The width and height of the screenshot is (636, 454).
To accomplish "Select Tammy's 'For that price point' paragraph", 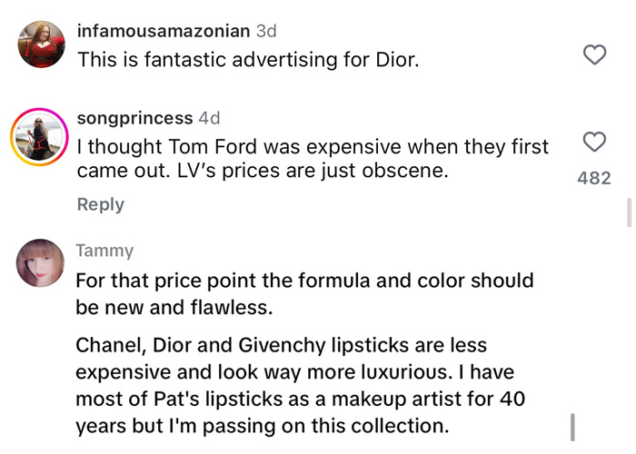I will (x=303, y=293).
